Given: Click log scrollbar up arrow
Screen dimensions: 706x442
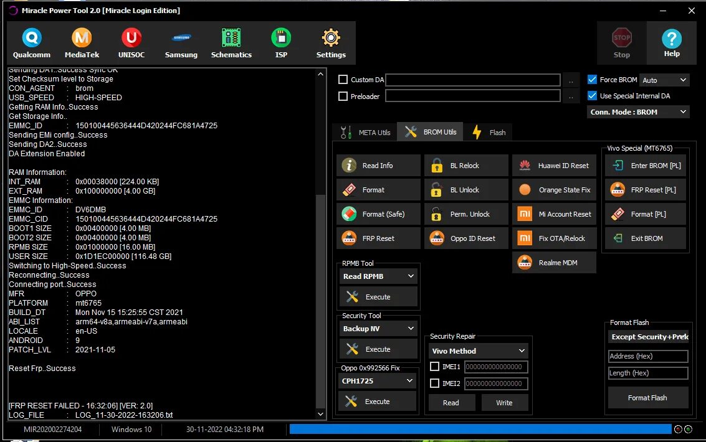Looking at the screenshot, I should tap(320, 73).
